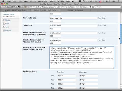Click the Tools sidebar icon
This screenshot has height=91, width=122.
tap(4, 27)
